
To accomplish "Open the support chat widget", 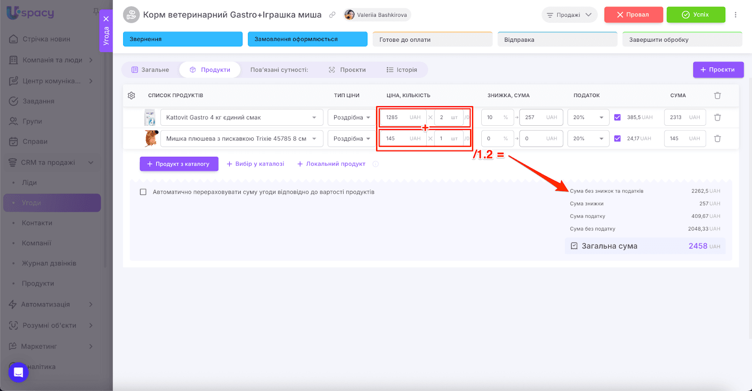I will [18, 372].
